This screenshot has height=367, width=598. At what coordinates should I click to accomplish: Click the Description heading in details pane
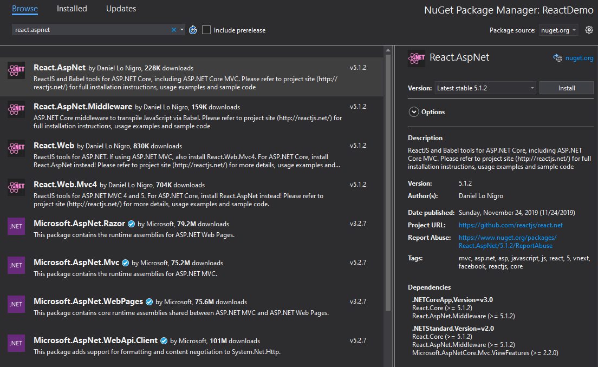click(x=425, y=138)
